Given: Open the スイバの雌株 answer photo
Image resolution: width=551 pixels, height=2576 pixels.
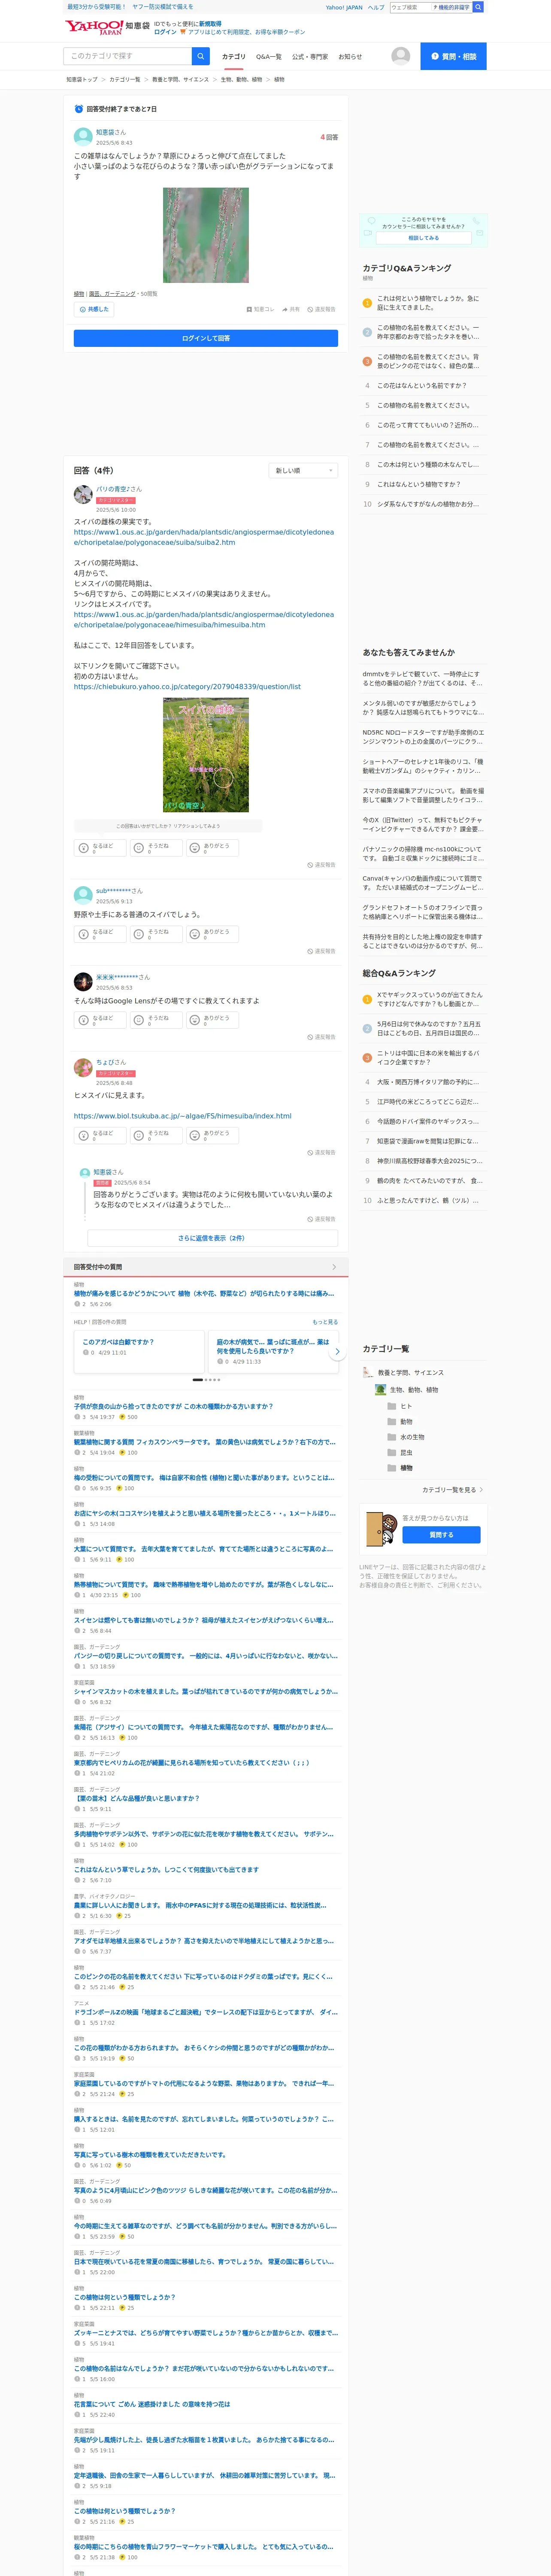Looking at the screenshot, I should (x=206, y=755).
